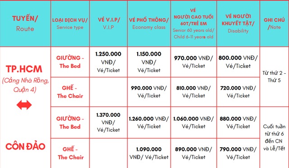Select the 1.090.000 VNĐ weekend chair price
Screen dimensions: 289x168
click(x=149, y=153)
